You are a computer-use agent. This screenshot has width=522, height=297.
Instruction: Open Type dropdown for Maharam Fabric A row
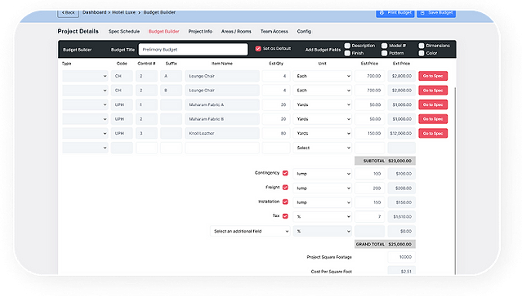click(85, 104)
